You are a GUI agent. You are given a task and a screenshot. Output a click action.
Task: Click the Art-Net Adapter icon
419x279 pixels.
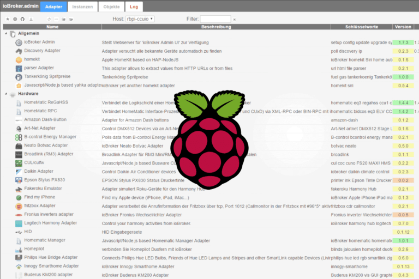[x=19, y=129]
